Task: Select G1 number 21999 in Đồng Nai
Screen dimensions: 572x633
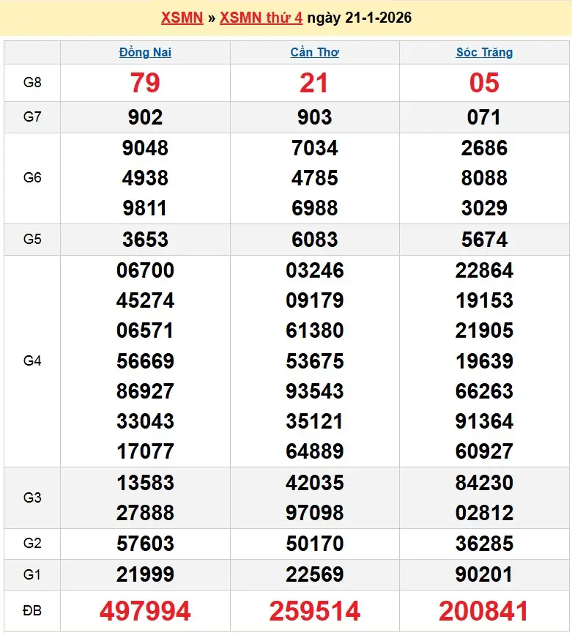Action: 145,575
